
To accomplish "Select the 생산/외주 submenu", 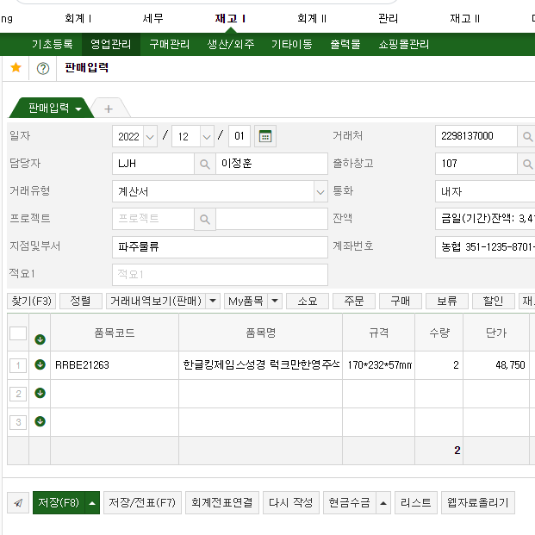I will (x=231, y=44).
